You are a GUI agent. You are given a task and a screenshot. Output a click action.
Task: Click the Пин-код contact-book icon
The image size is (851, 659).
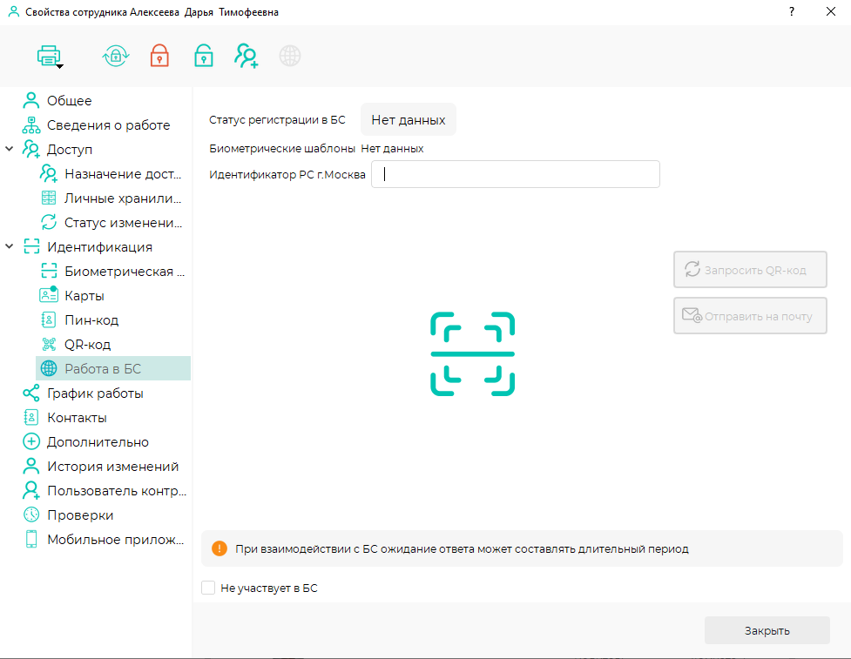click(49, 320)
